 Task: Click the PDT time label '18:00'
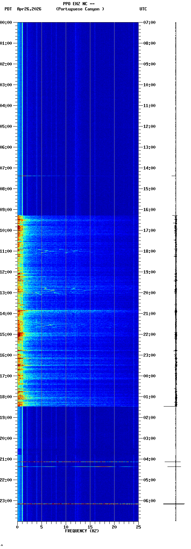[x=6, y=397]
